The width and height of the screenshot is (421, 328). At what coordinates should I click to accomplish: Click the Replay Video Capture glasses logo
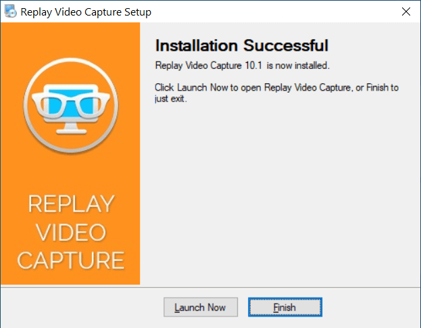(71, 106)
